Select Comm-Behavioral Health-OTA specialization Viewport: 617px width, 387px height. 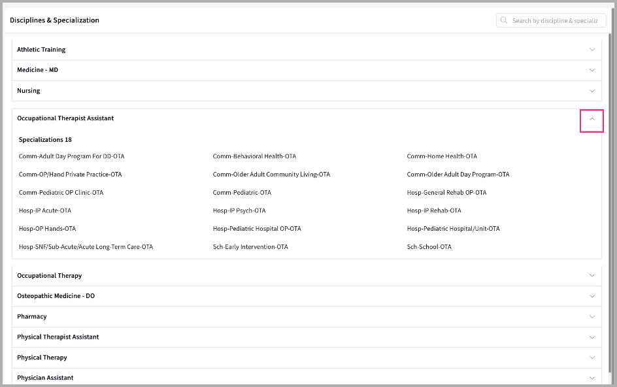254,156
